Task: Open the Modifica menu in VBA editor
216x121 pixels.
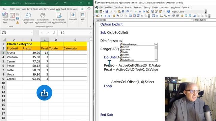Action: pyautogui.click(x=108, y=7)
